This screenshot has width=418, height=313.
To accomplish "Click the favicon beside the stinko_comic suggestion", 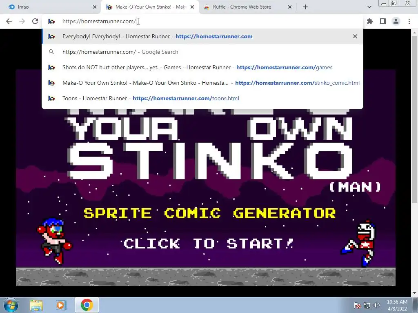I will coord(51,83).
